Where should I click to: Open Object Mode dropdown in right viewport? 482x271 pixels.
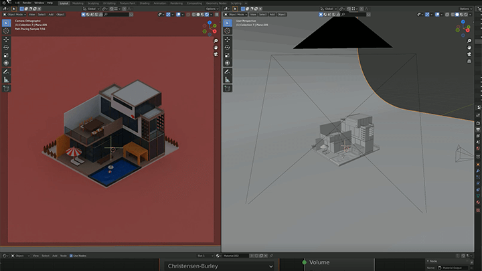236,15
